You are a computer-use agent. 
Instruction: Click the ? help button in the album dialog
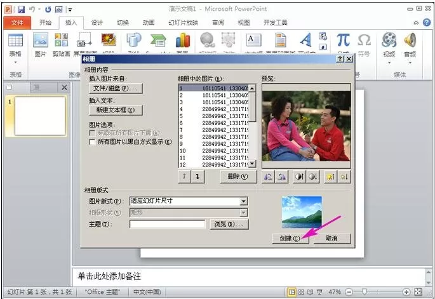coord(340,58)
